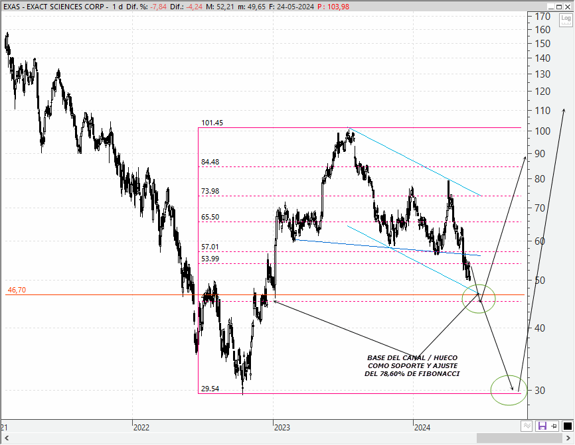This screenshot has height=445, width=575.
Task: Open the black color swatch
Action: pyautogui.click(x=567, y=426)
